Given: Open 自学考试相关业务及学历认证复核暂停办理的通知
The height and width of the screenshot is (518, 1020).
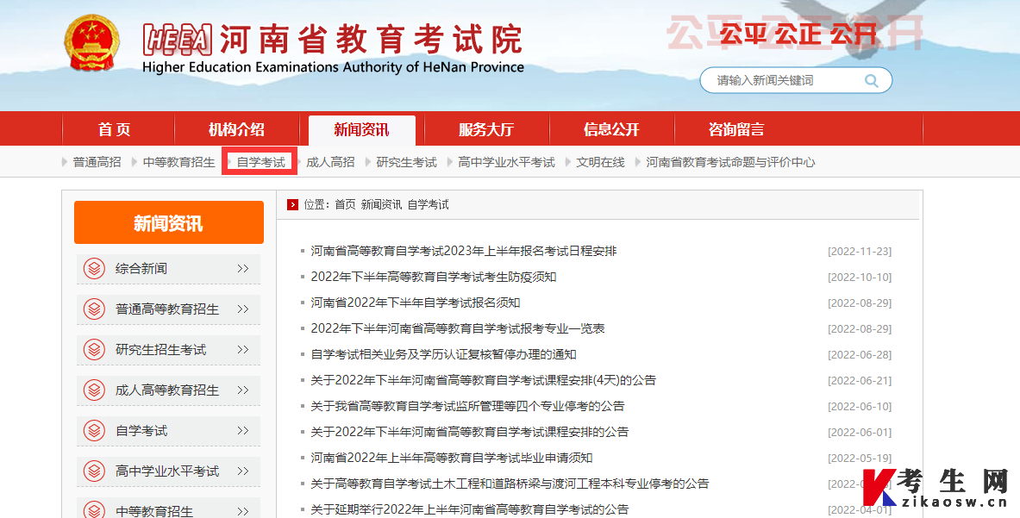Looking at the screenshot, I should (x=443, y=354).
